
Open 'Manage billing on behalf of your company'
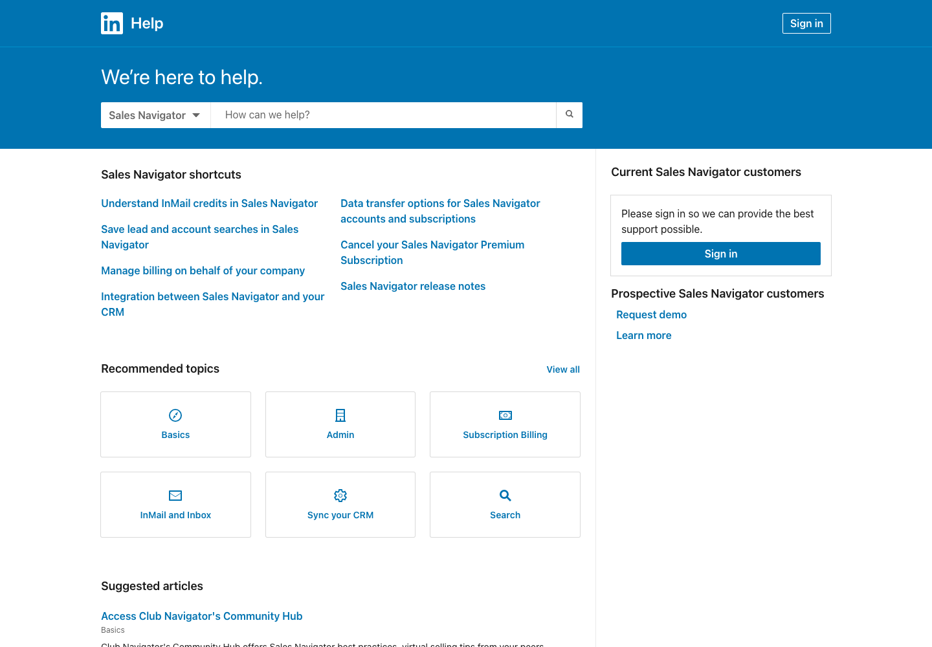203,270
